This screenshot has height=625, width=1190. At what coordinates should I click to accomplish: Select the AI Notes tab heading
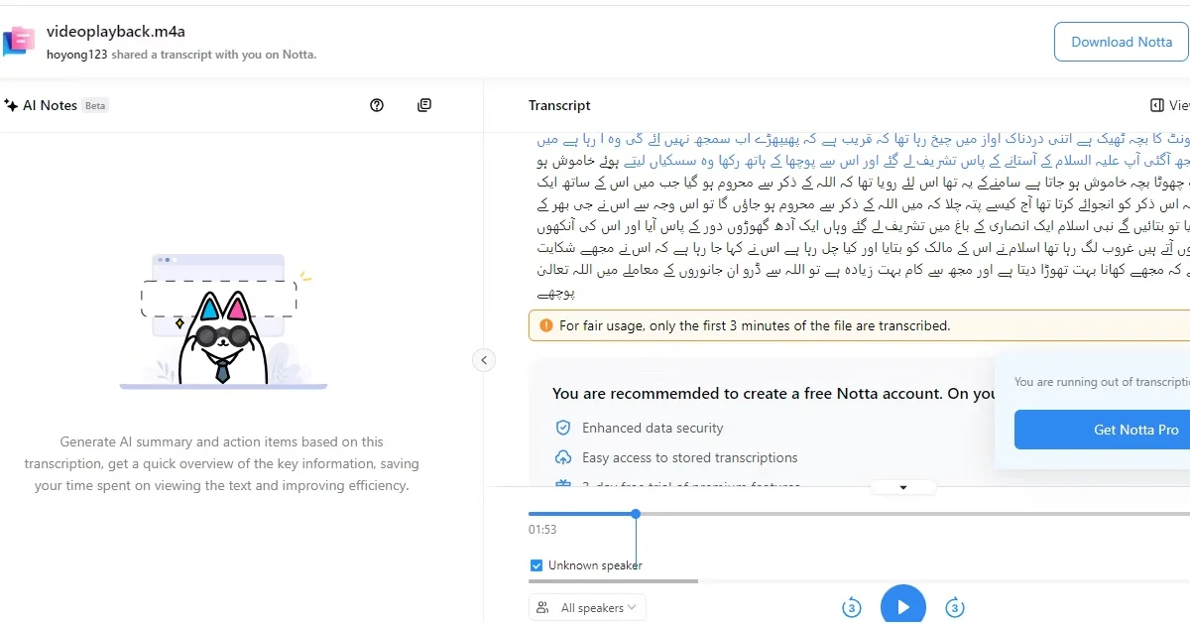[x=50, y=105]
